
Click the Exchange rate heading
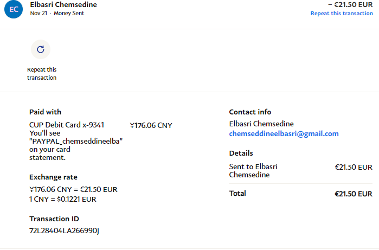coord(53,177)
